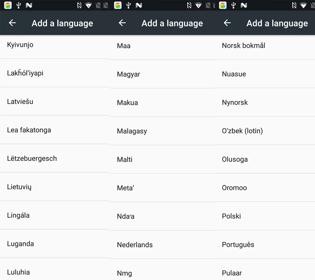The width and height of the screenshot is (315, 280).
Task: Tap back arrow in the Norsk bokmål list screen
Action: coord(227,23)
